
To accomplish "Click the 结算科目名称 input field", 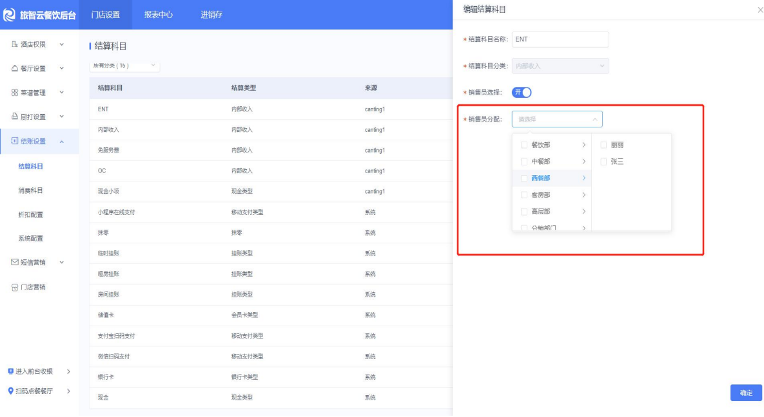I will (x=560, y=39).
